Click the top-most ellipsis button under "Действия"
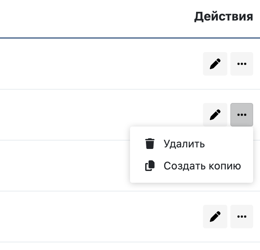Viewport: 260px width, 250px height. 242,64
